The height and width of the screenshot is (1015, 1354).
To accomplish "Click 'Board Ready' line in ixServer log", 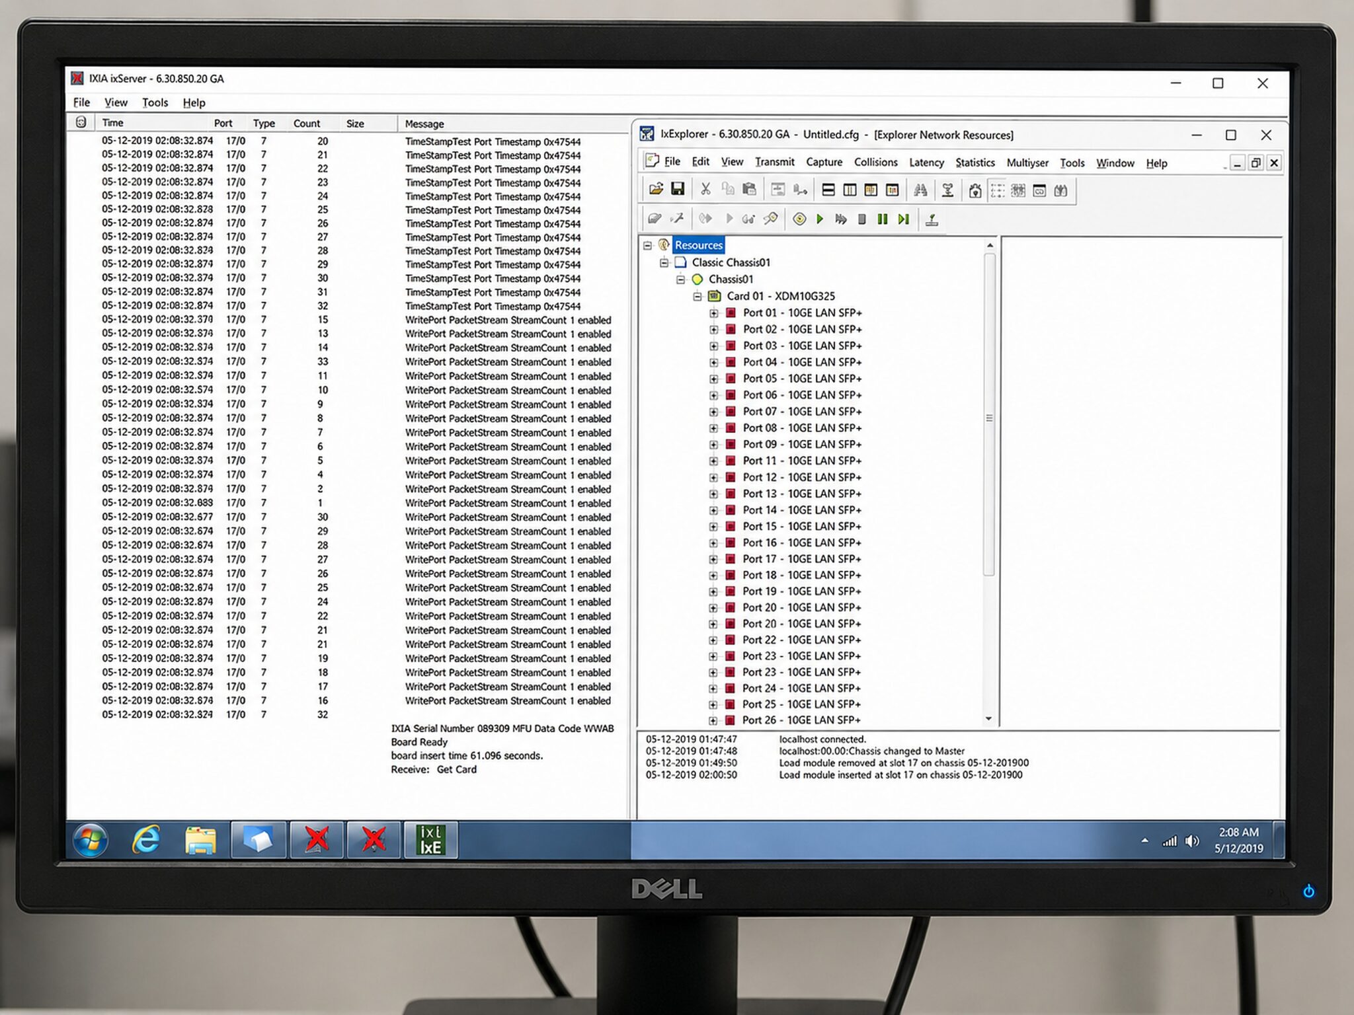I will (x=419, y=742).
